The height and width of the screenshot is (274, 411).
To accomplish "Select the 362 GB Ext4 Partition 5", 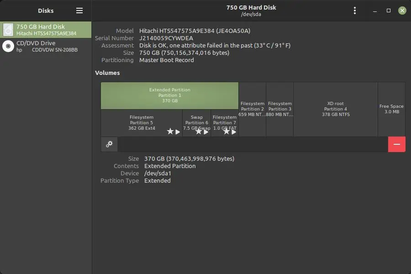I will point(142,120).
